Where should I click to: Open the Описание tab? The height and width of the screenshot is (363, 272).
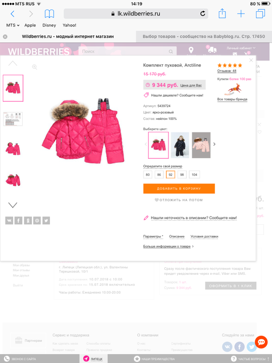click(177, 236)
